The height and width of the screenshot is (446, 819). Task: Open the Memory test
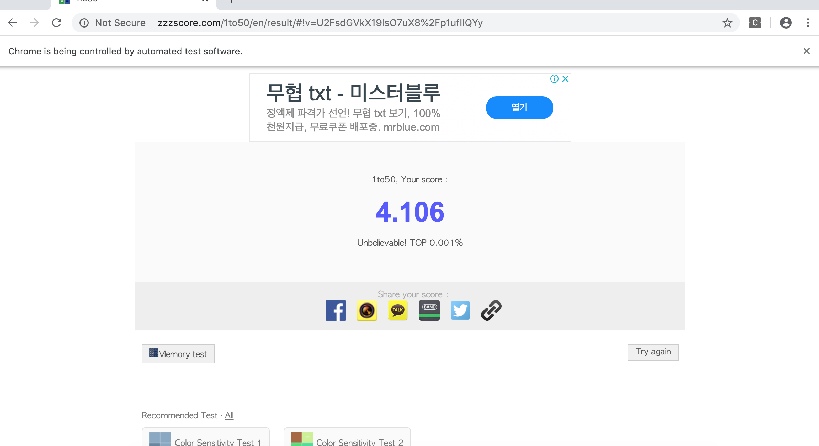pyautogui.click(x=178, y=354)
